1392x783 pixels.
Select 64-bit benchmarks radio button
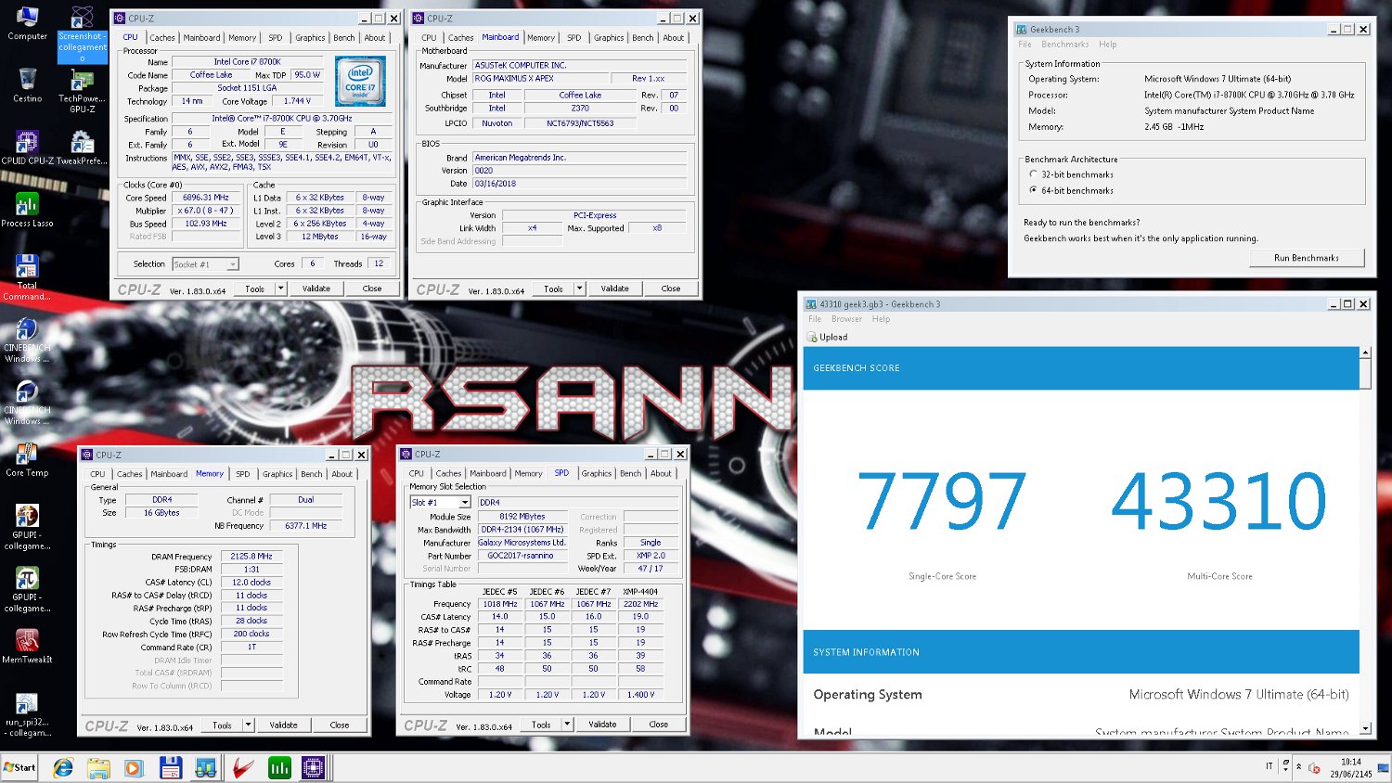click(x=1034, y=190)
